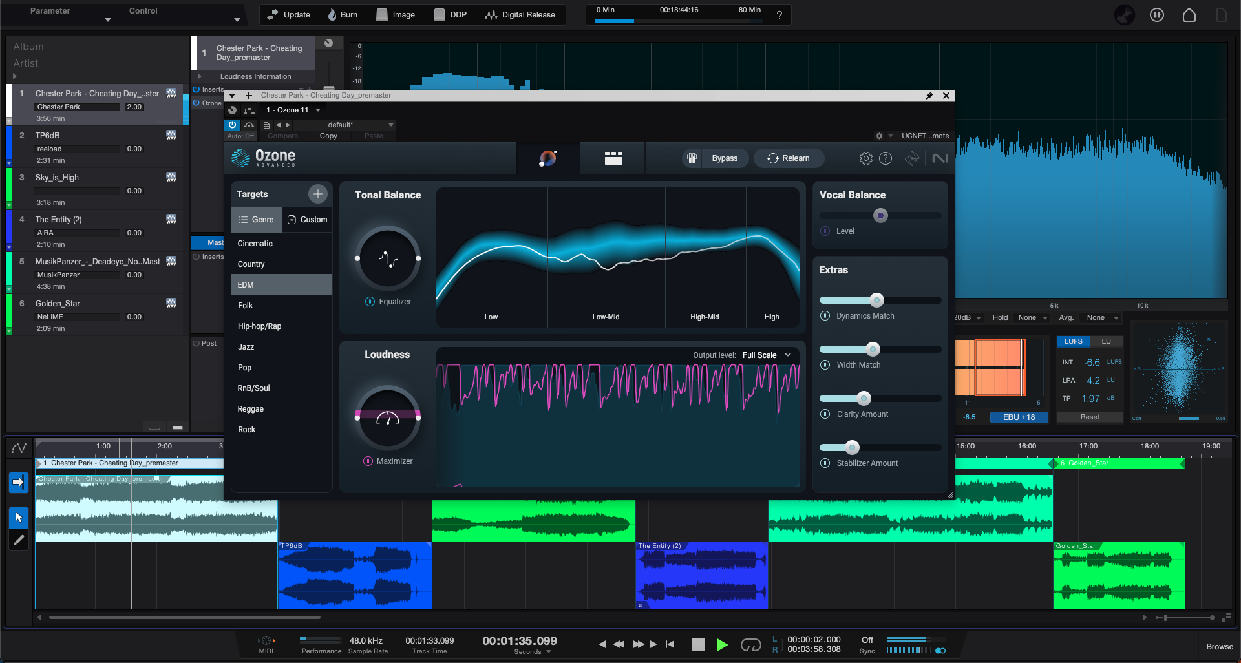Image resolution: width=1241 pixels, height=663 pixels.
Task: Open the preset file icon
Action: [266, 125]
